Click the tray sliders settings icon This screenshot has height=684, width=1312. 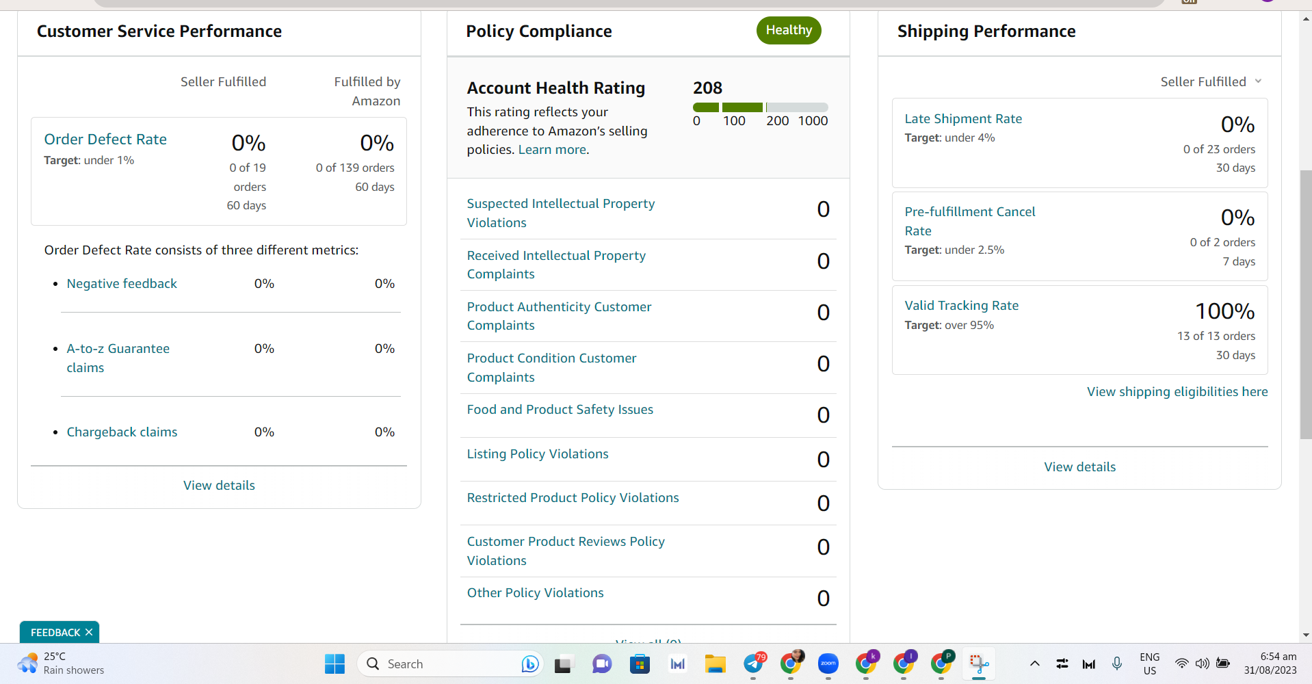[1062, 663]
